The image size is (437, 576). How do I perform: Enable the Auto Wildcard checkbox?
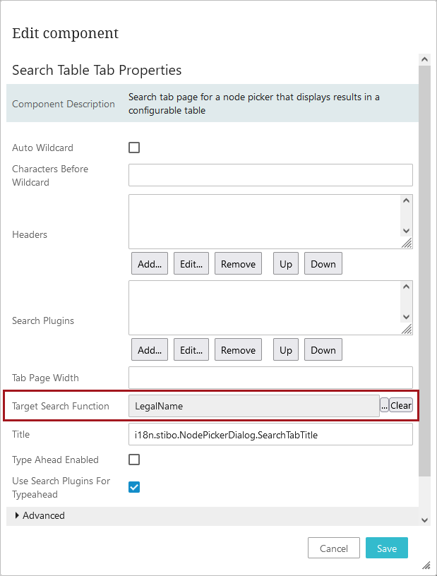point(134,148)
